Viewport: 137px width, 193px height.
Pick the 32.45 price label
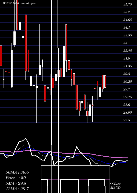[x=128, y=51]
